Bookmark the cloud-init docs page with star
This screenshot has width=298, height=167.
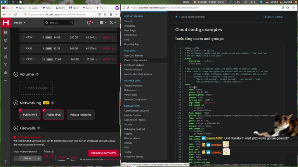coord(288,8)
